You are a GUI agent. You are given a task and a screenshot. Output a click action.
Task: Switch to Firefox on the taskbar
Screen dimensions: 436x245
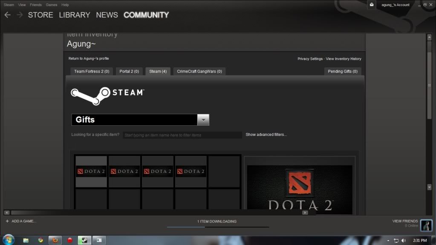pos(55,240)
